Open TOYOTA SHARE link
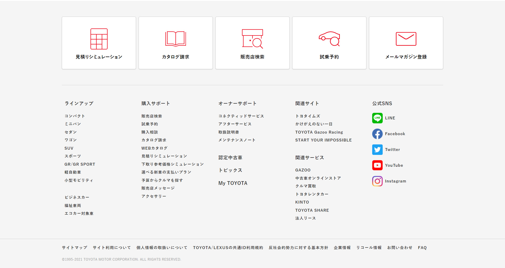505x268 pixels. [x=312, y=210]
